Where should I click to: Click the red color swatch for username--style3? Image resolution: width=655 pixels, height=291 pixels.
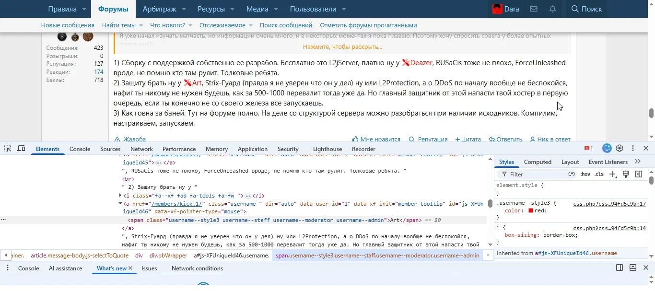(531, 210)
